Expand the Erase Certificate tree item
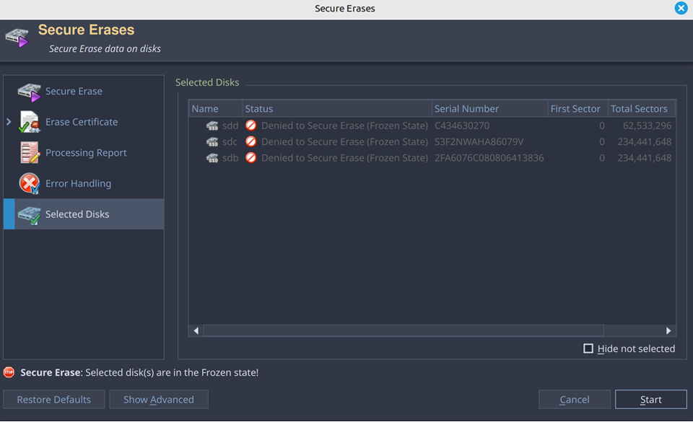693x422 pixels. (9, 122)
